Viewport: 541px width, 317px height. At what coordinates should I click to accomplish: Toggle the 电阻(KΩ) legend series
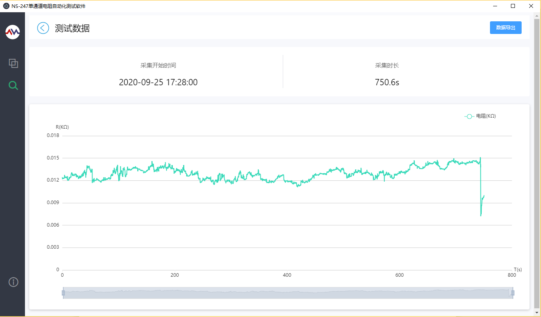click(x=480, y=116)
